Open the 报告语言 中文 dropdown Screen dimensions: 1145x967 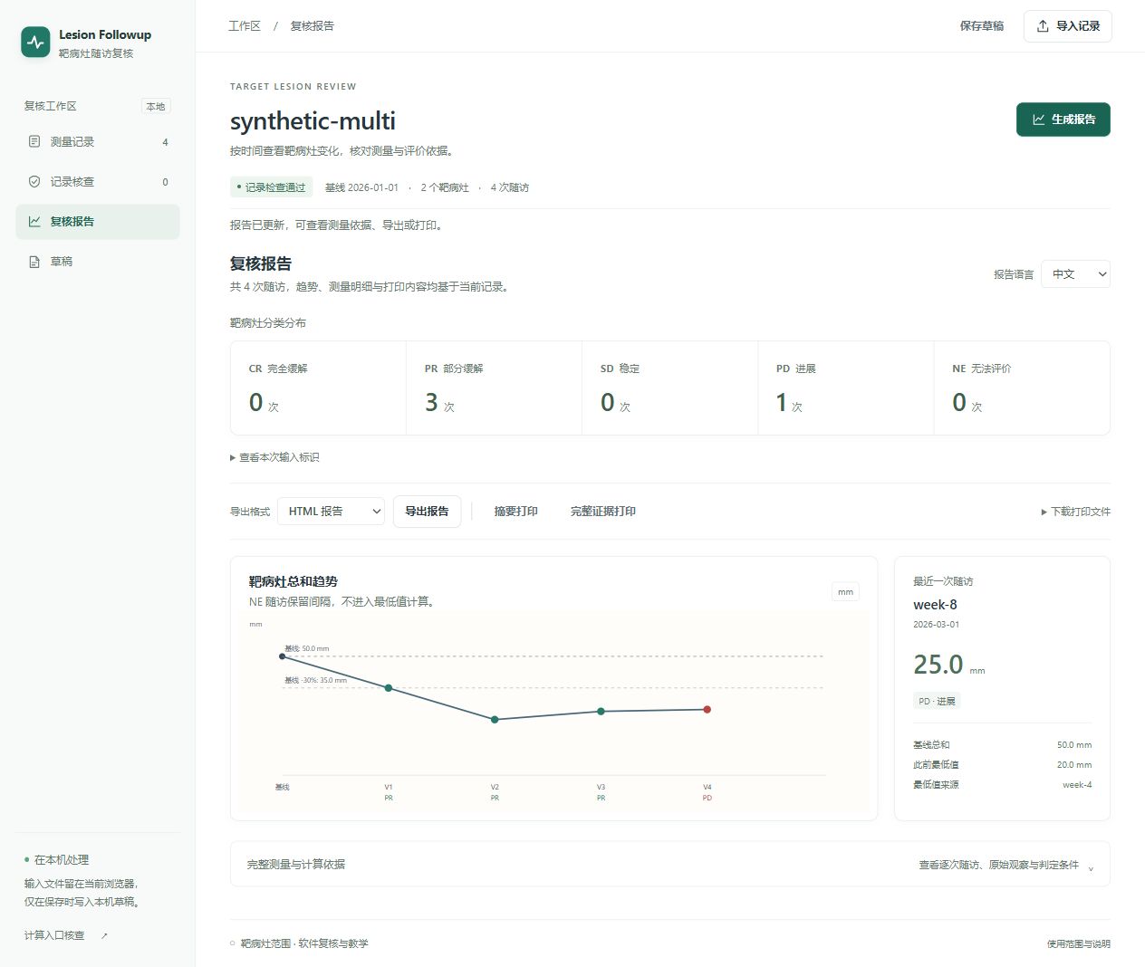point(1076,274)
